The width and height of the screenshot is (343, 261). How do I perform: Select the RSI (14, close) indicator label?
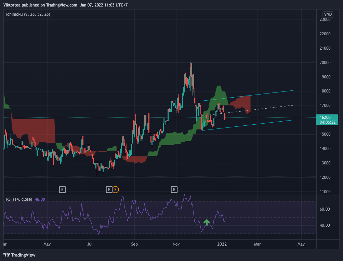click(19, 199)
